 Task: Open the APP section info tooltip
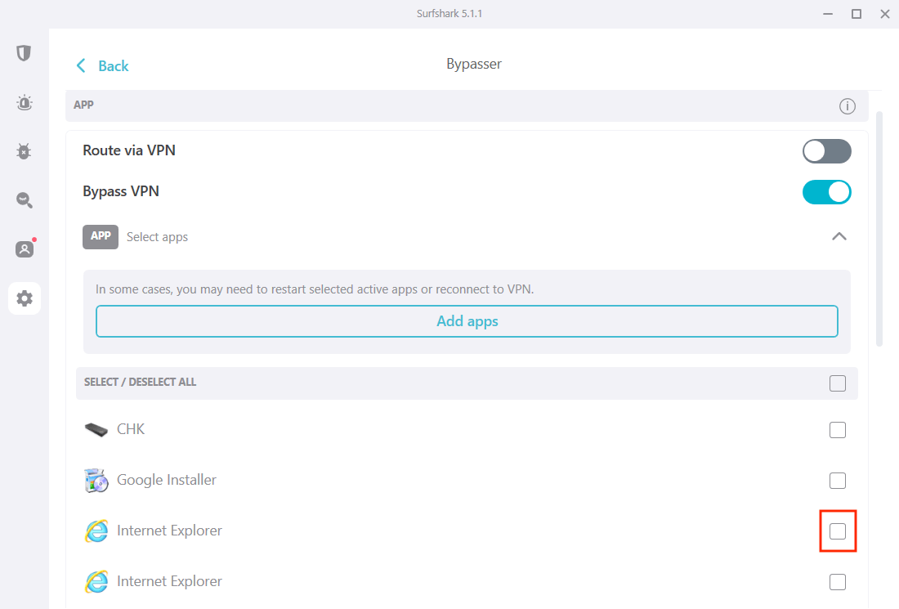click(847, 105)
